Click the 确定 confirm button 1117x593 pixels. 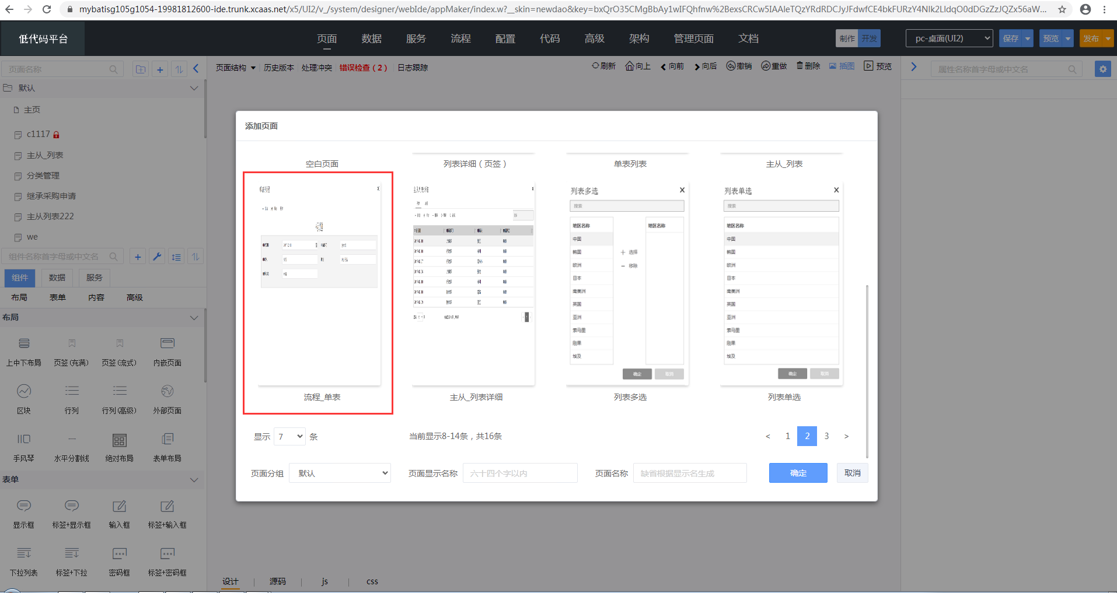[798, 473]
